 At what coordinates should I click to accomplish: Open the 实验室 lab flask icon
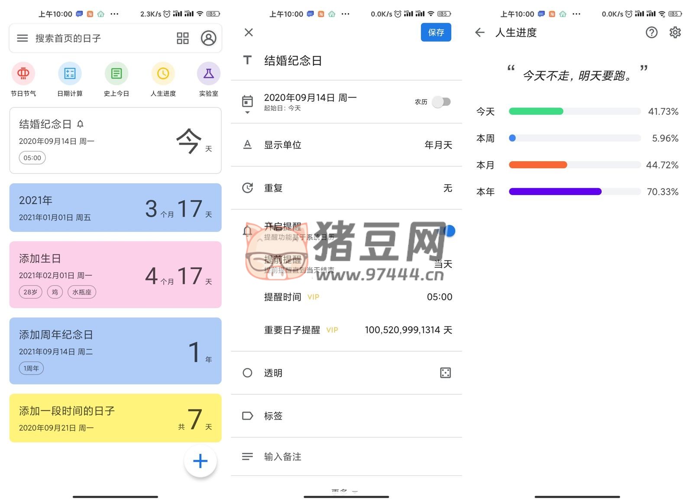pyautogui.click(x=208, y=74)
